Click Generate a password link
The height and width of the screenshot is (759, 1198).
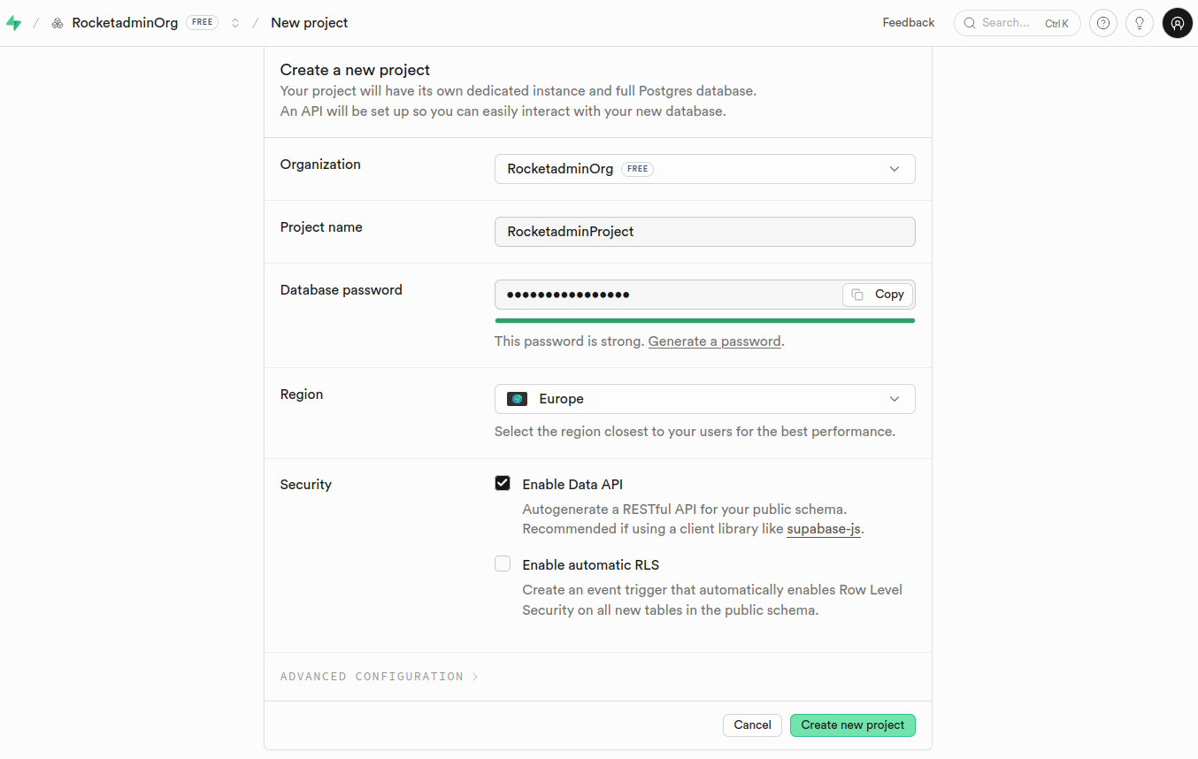coord(715,341)
